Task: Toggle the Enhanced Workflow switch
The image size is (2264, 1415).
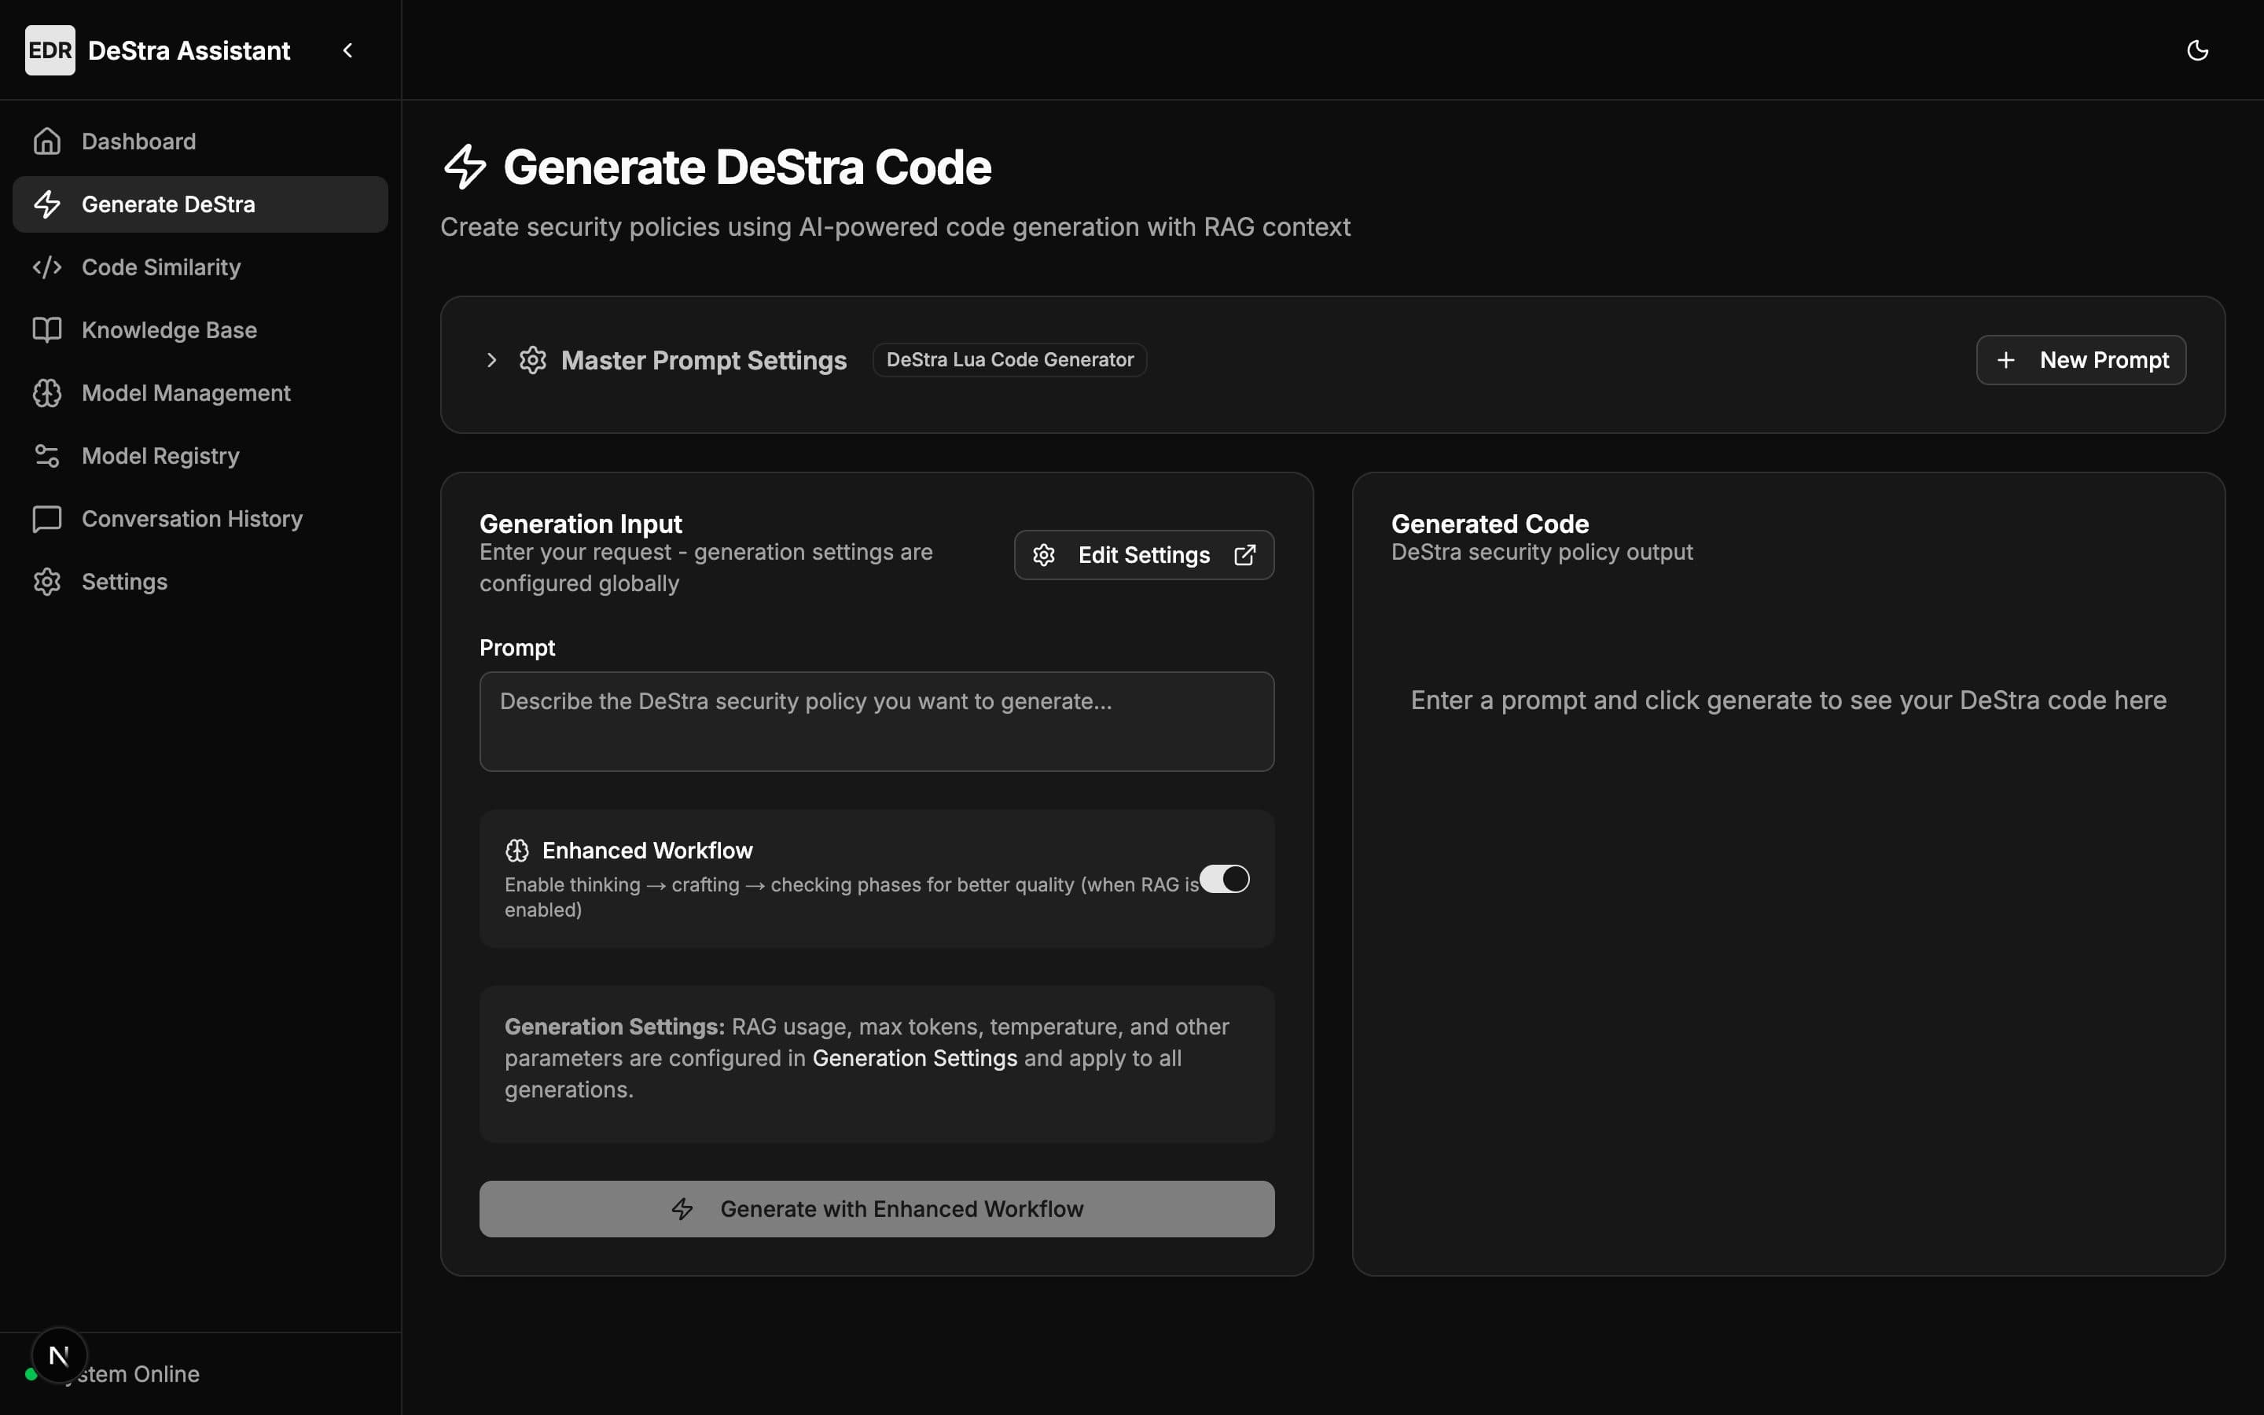Action: (1225, 879)
